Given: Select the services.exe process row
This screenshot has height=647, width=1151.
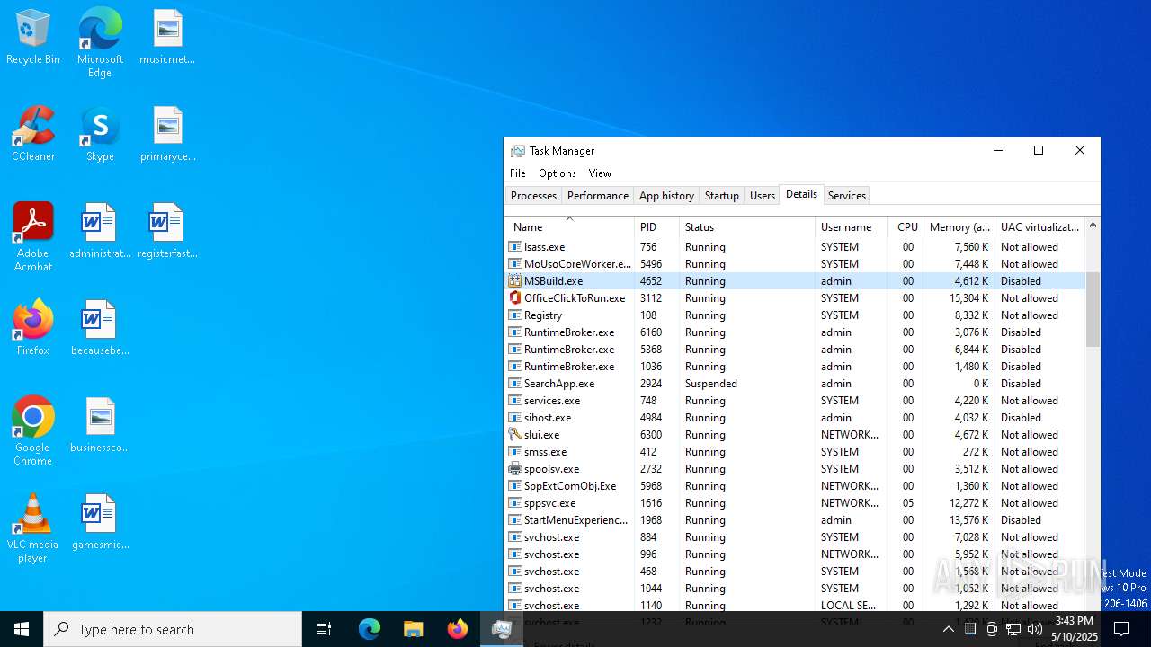Looking at the screenshot, I should 795,401.
